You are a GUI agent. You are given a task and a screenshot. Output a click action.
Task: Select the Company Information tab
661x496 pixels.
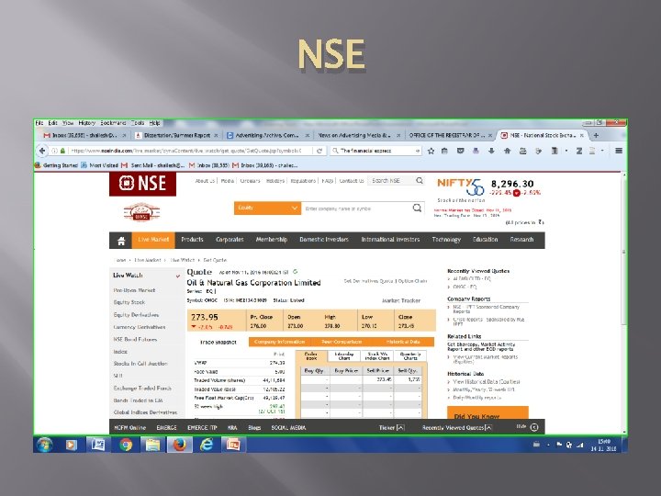[279, 342]
